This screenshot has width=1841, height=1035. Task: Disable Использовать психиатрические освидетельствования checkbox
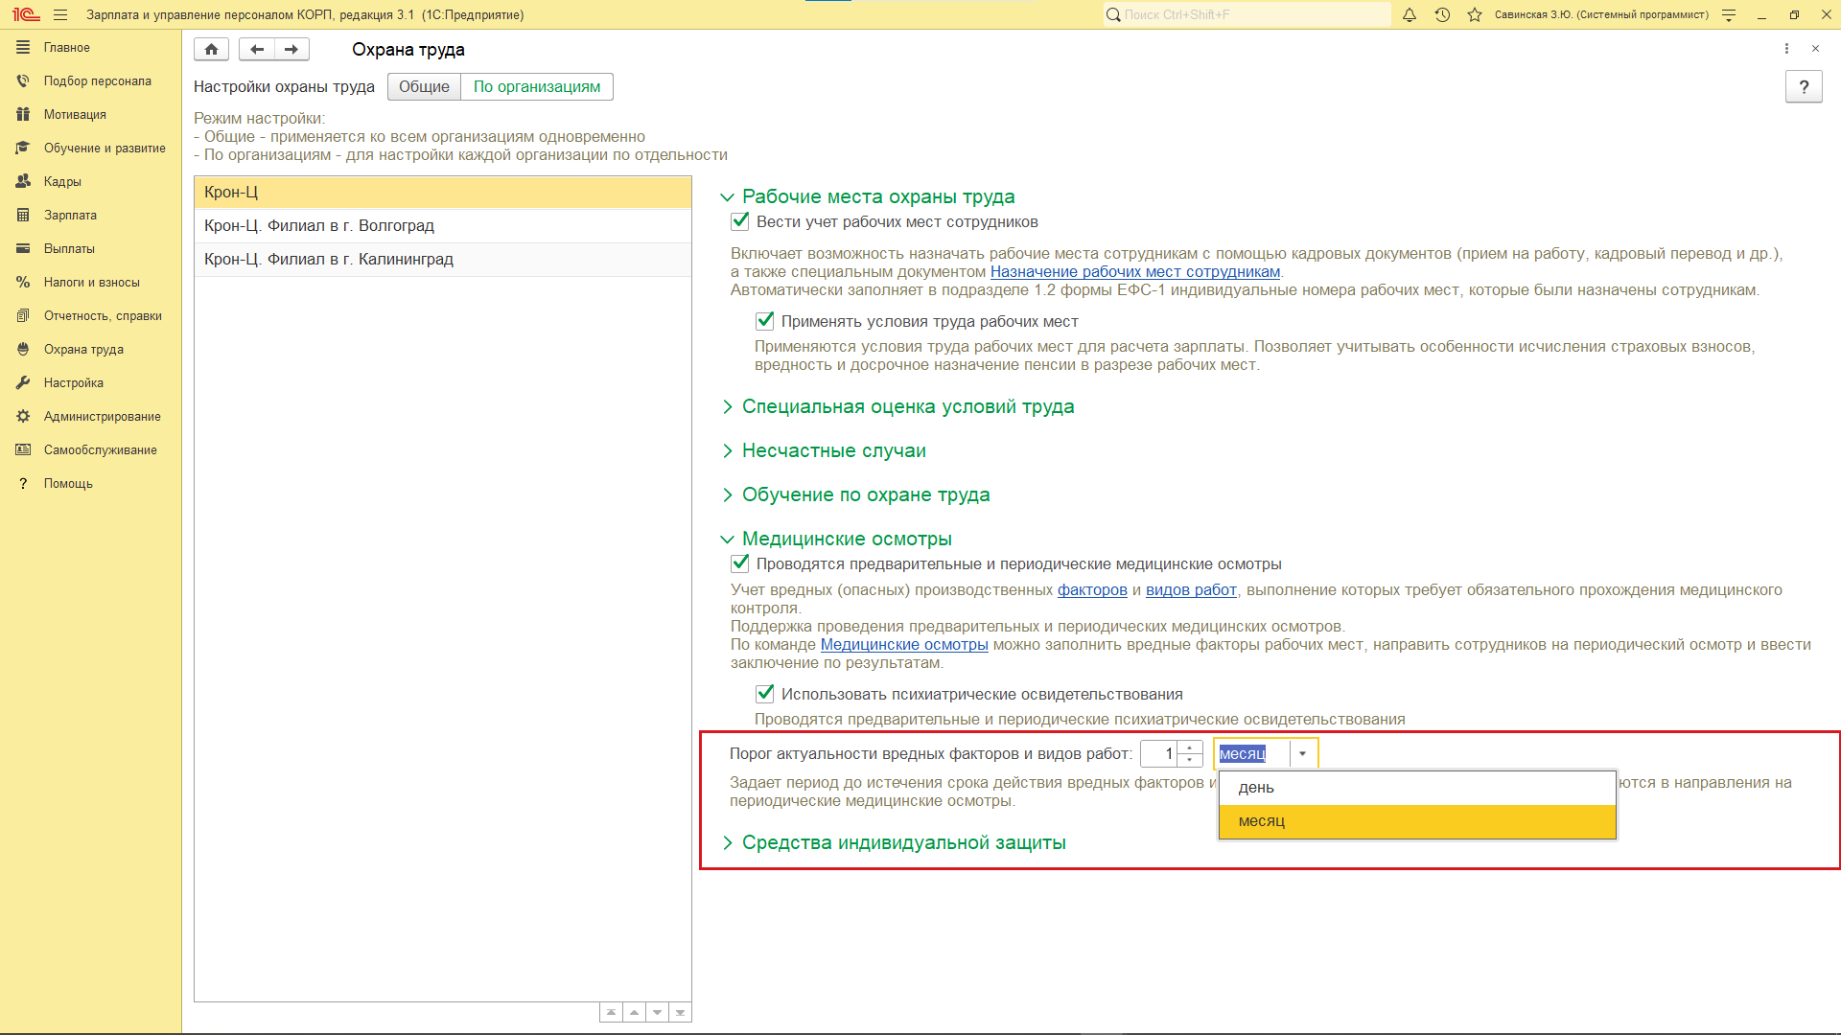[765, 694]
